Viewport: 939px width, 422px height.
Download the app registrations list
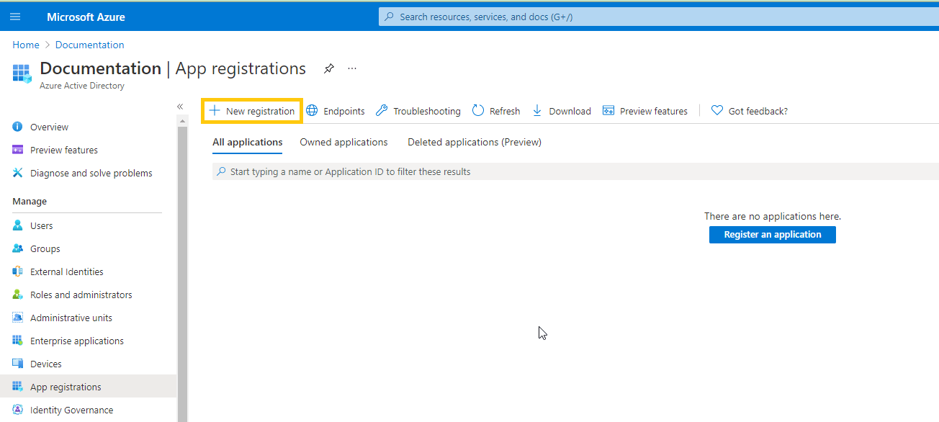coord(562,111)
